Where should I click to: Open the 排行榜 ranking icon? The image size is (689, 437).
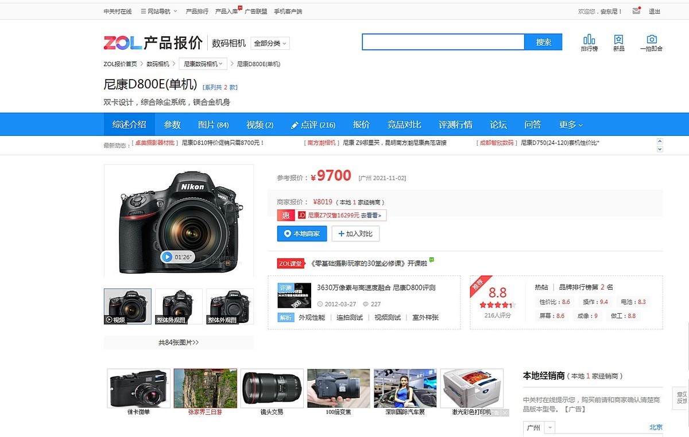tap(589, 43)
